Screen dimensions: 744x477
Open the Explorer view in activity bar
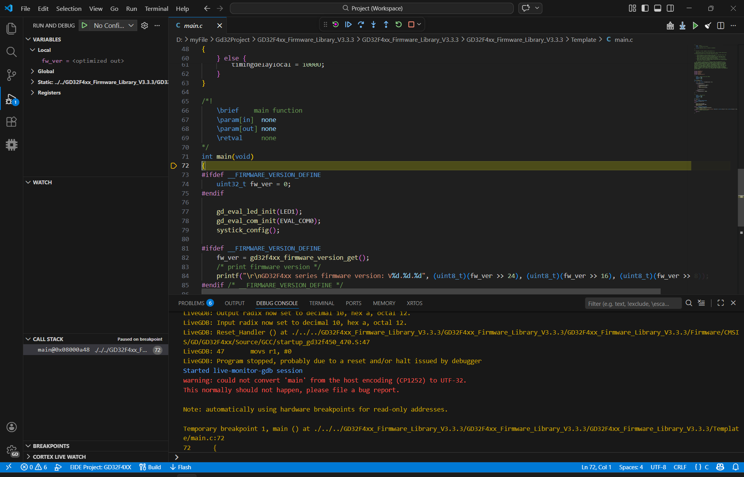[x=12, y=29]
